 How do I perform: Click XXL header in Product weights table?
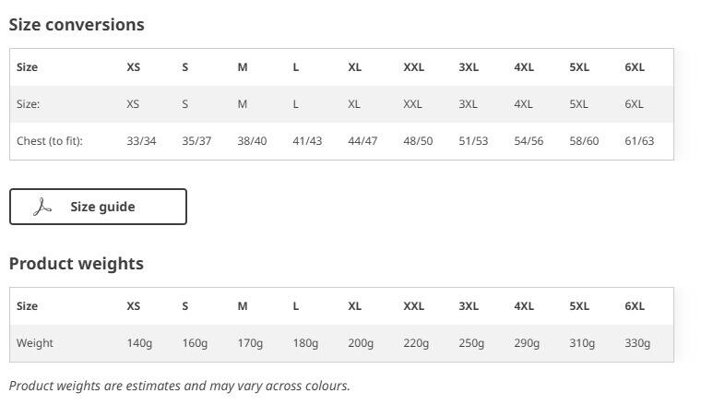[413, 306]
